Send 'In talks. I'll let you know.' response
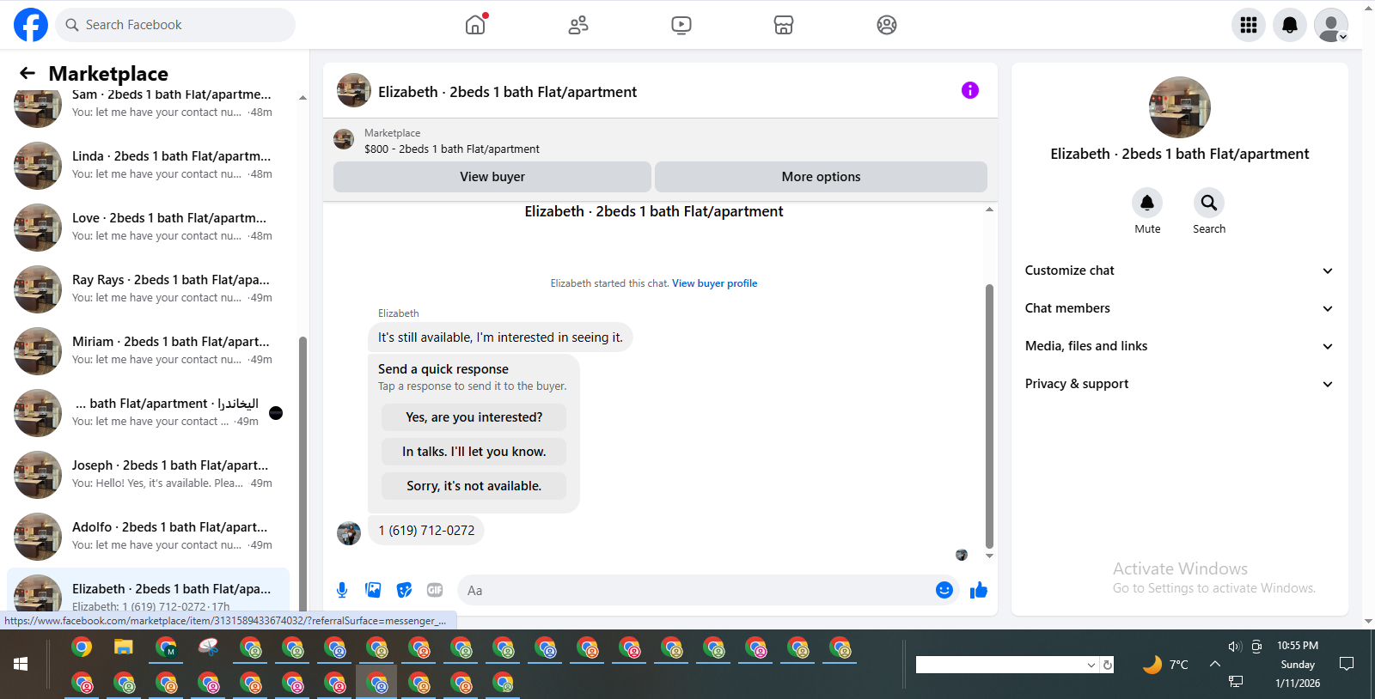This screenshot has height=699, width=1375. 474,452
